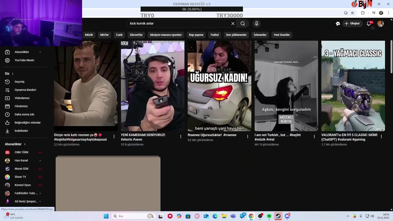Open Chrome extensions puzzle icon
The height and width of the screenshot is (221, 393).
coord(363,13)
